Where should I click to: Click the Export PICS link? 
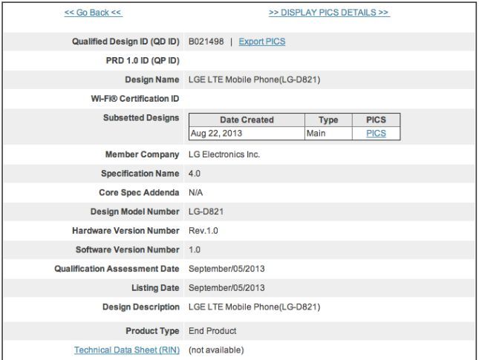coord(262,42)
